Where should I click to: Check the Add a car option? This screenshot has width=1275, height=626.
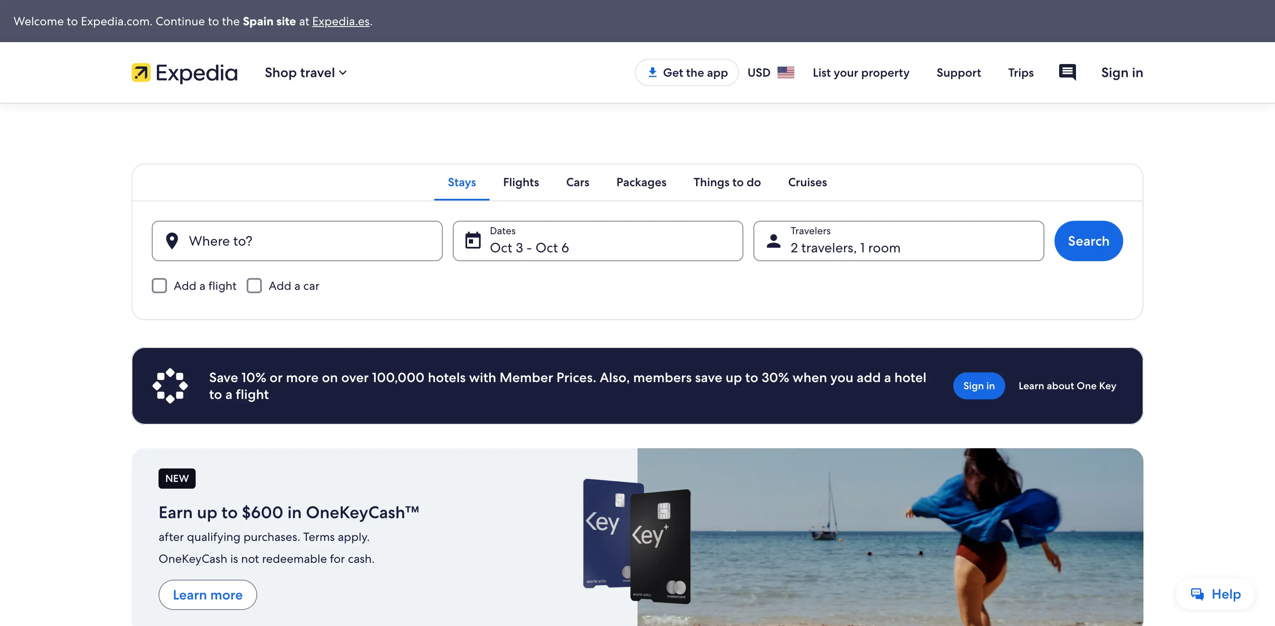[x=254, y=286]
